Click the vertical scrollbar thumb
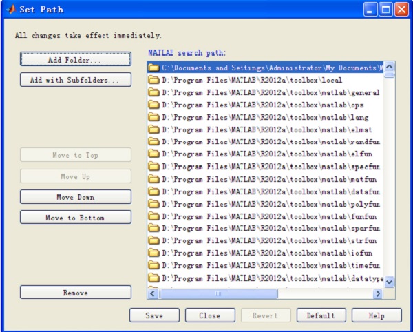The width and height of the screenshot is (413, 332). coord(390,75)
